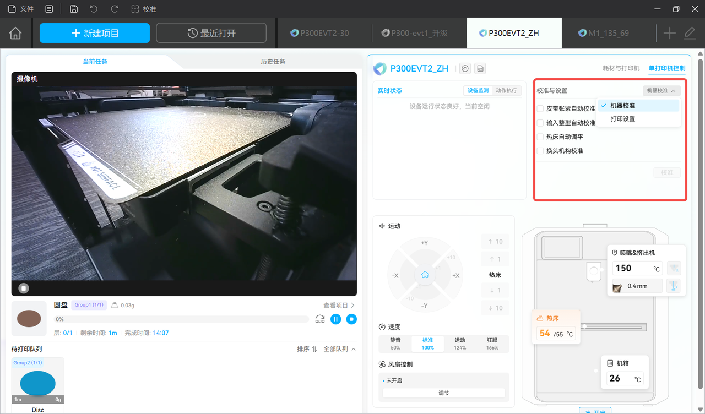Open the 排序 sort control

tap(307, 349)
